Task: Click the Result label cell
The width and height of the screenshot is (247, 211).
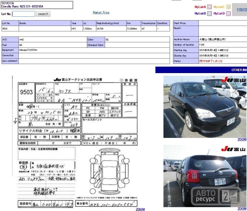Action: click(186, 31)
